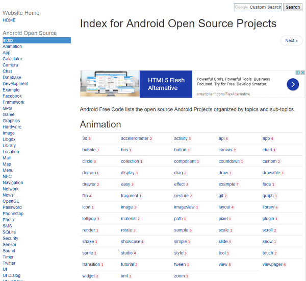The width and height of the screenshot is (306, 281).
Task: Open the sprite animation topic
Action: click(88, 253)
